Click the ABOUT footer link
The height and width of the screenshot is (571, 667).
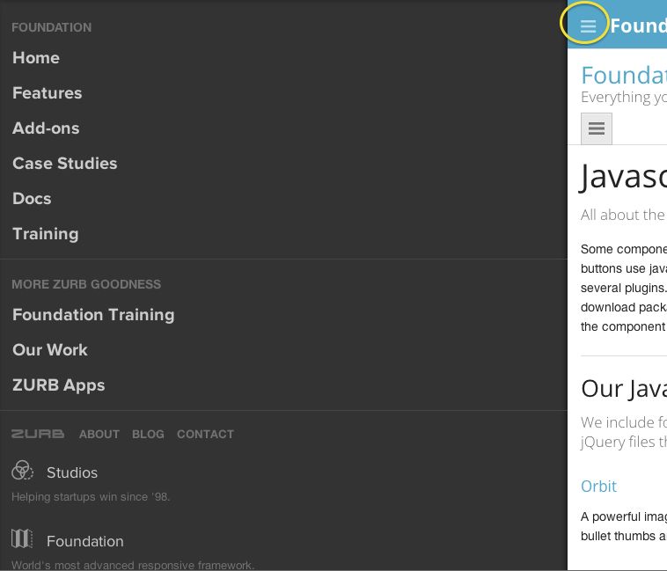(x=99, y=434)
